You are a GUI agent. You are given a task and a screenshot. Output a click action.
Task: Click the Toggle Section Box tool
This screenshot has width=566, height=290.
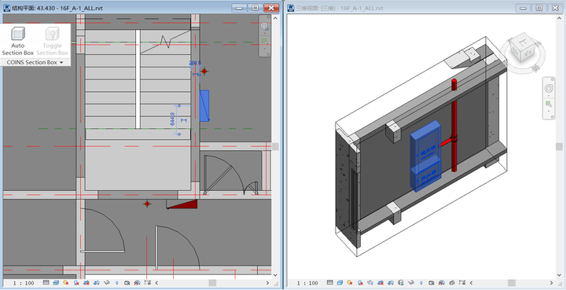tap(53, 41)
